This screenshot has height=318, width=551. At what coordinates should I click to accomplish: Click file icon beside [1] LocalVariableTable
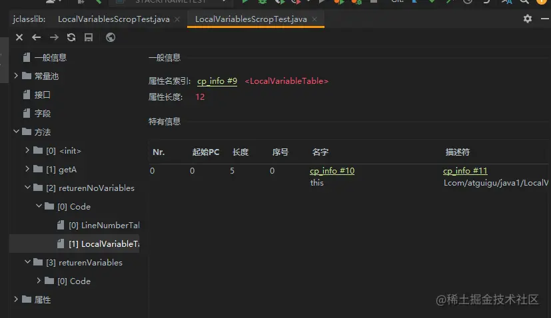(61, 243)
